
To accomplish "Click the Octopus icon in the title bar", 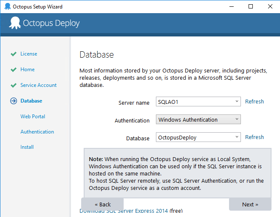I will pos(8,7).
